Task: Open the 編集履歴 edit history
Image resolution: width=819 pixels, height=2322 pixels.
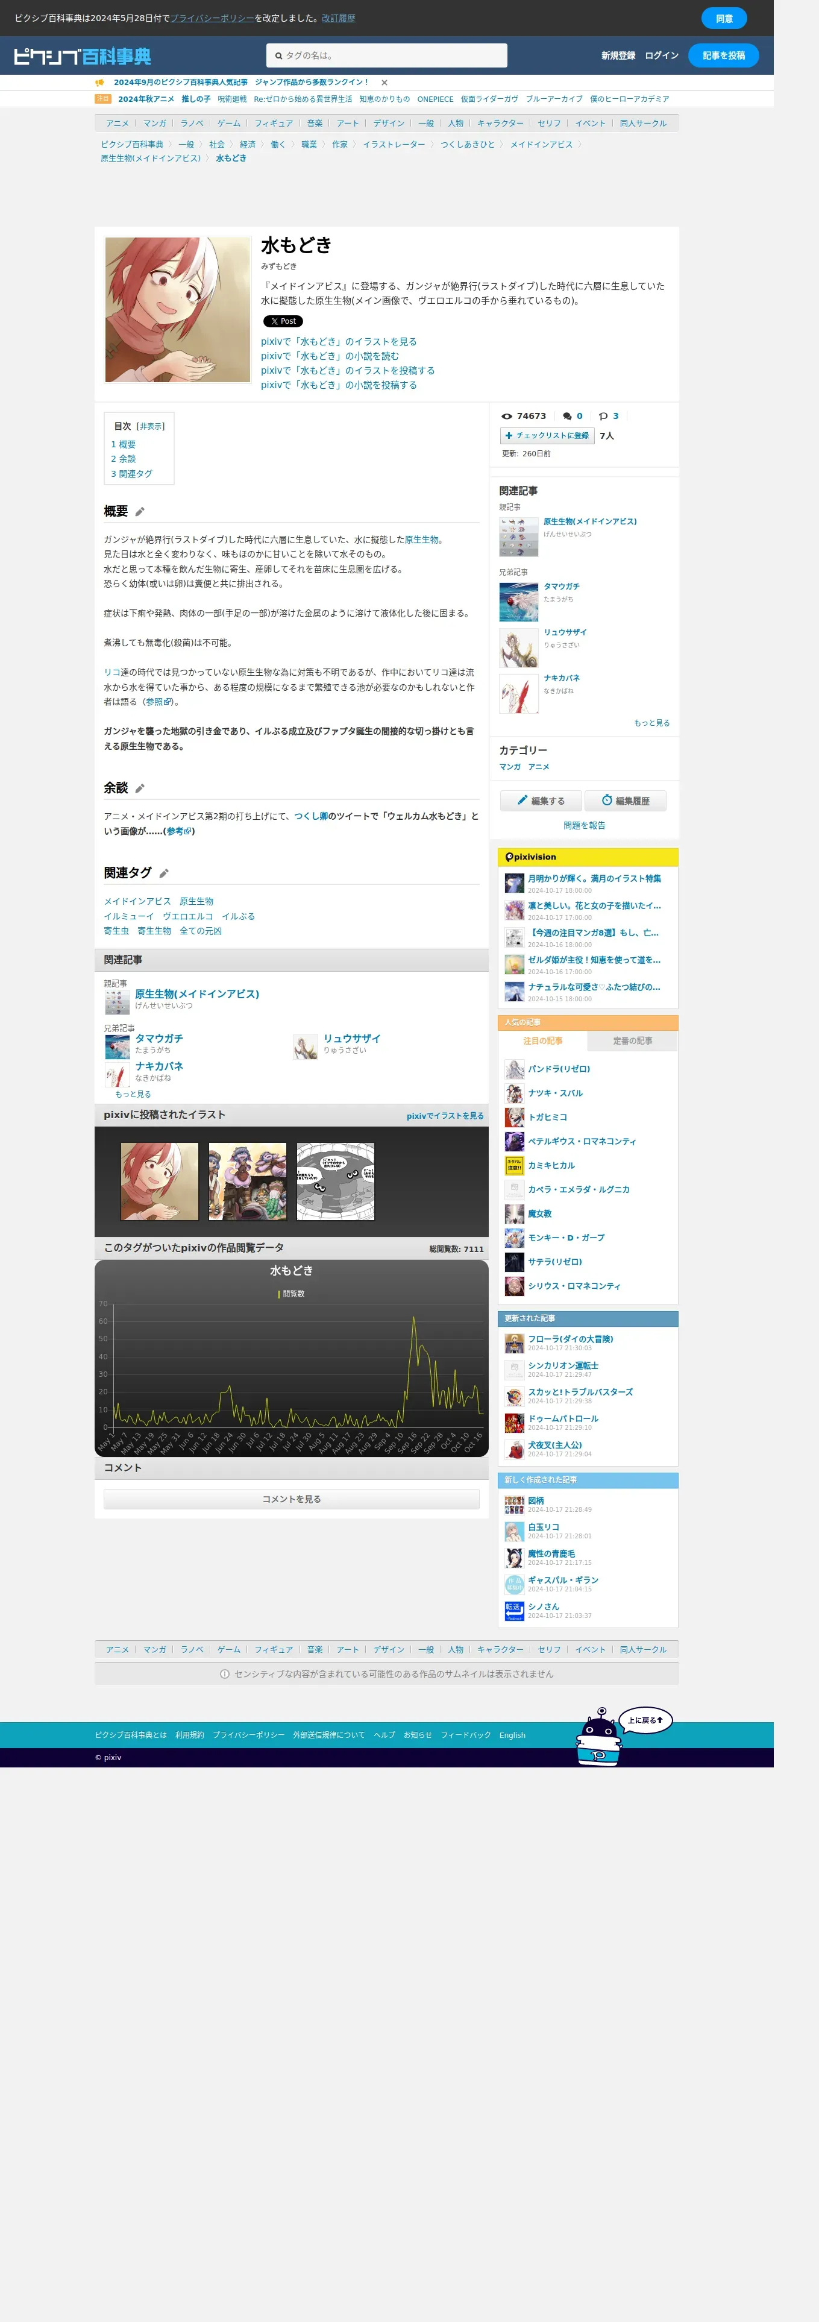Action: (x=626, y=801)
